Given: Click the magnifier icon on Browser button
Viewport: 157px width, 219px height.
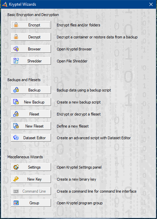Looking at the screenshot, I should click(16, 49).
